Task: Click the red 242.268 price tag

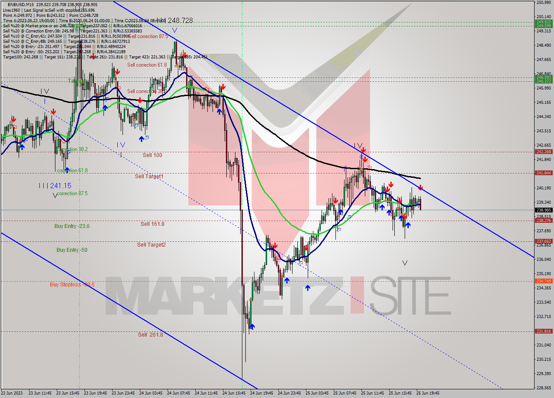Action: point(544,152)
